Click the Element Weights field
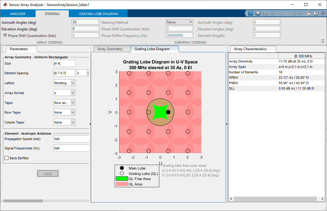The width and height of the screenshot is (327, 211). [x=267, y=35]
